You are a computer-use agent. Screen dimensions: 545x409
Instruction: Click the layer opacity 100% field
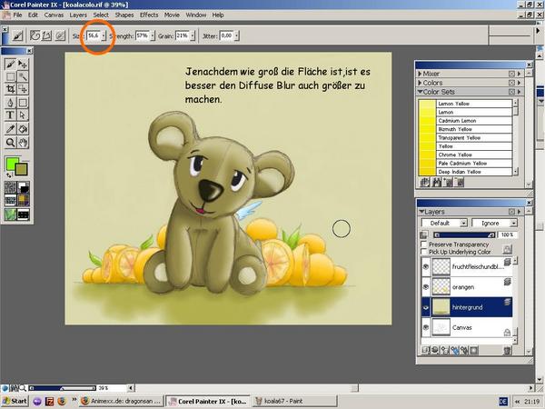pyautogui.click(x=508, y=235)
